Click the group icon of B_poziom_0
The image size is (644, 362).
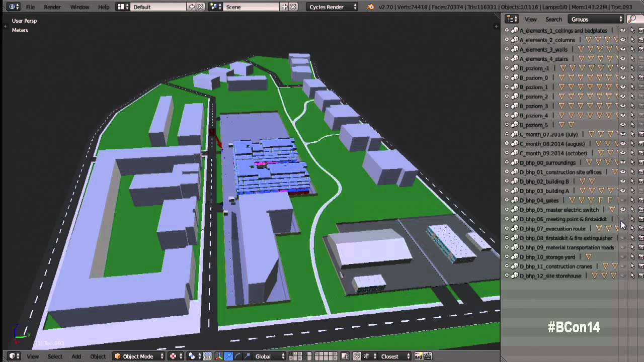coord(514,77)
